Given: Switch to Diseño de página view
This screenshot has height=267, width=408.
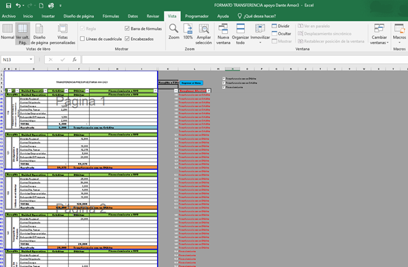Looking at the screenshot, I should 39,34.
